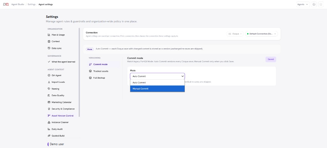Click the Security & Compliance shield icon
The image size is (327, 148).
[49, 109]
